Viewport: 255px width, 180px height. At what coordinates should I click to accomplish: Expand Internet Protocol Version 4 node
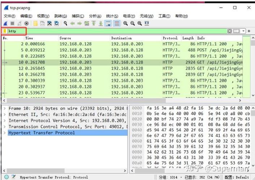click(5, 121)
